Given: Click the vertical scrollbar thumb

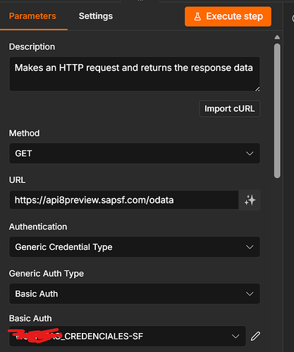Looking at the screenshot, I should [x=277, y=111].
